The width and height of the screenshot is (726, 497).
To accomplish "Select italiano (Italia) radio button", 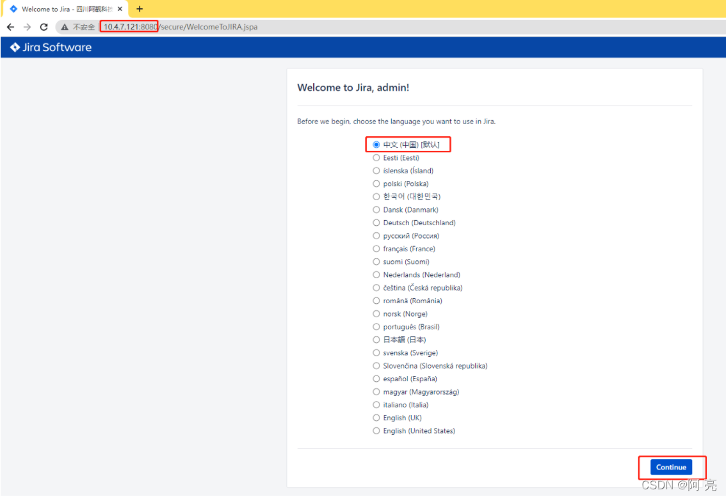I will 376,405.
